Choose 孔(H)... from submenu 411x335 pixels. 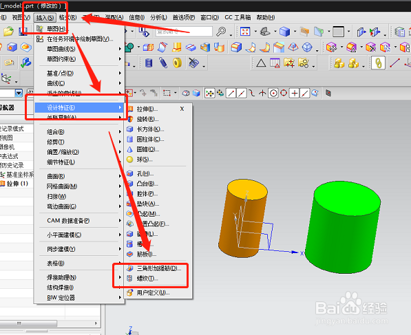[x=159, y=173]
